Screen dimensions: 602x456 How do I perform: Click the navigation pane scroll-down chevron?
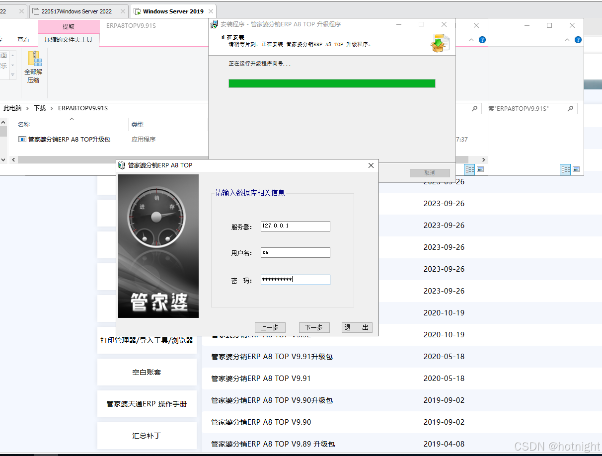pyautogui.click(x=3, y=159)
